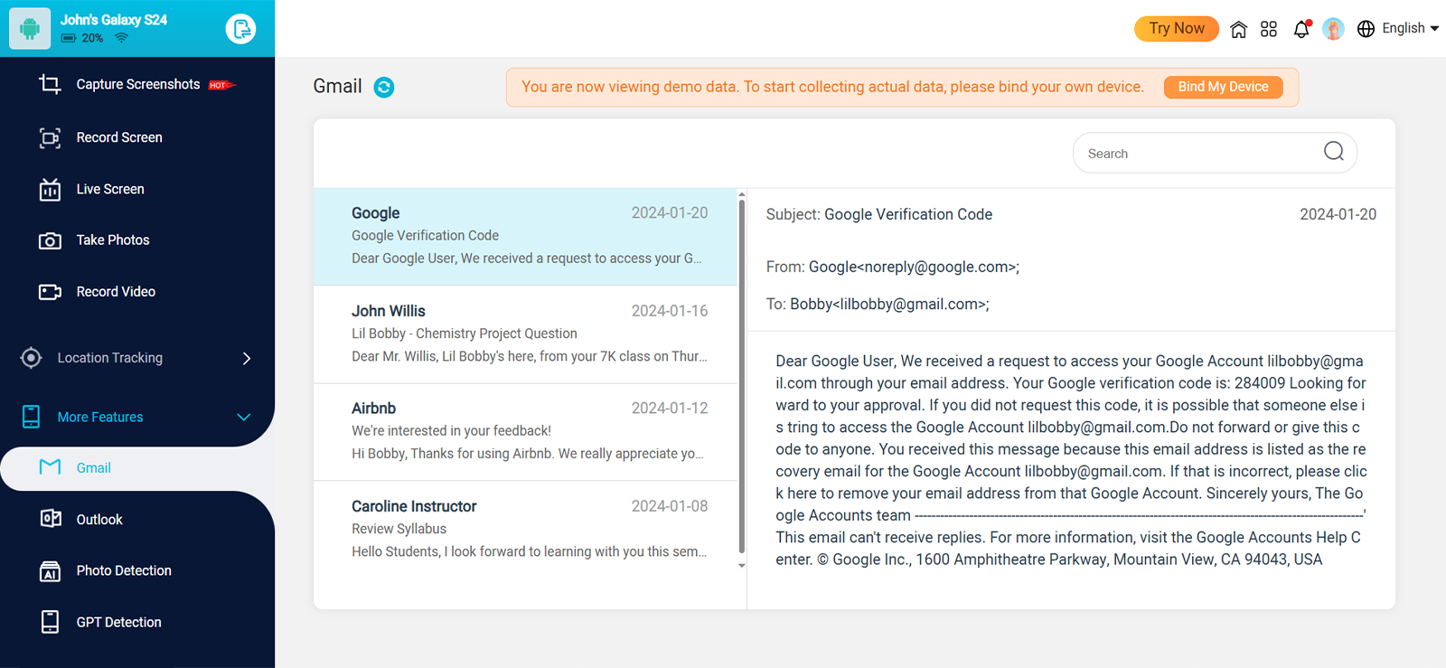
Task: Go to Photo Detection
Action: pyautogui.click(x=124, y=570)
